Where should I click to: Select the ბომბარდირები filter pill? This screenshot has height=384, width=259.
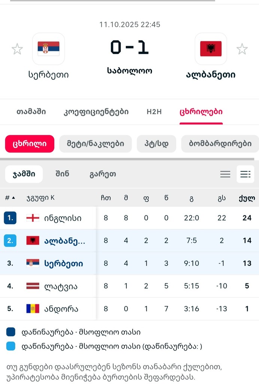click(x=220, y=144)
